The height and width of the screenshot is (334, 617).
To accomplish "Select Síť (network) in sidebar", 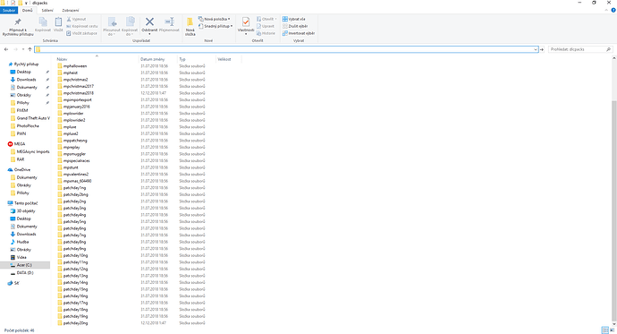I will (13, 283).
